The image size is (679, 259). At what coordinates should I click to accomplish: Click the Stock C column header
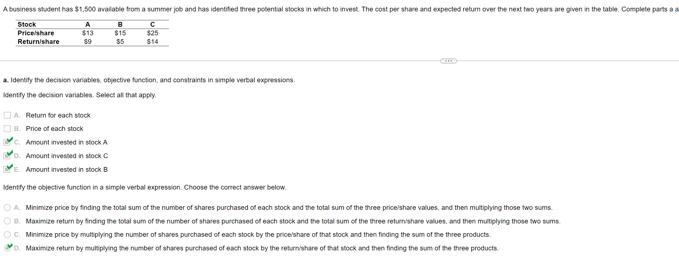(x=153, y=24)
